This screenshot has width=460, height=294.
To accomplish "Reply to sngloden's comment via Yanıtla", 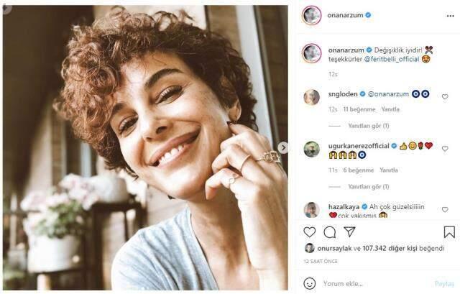I will (390, 109).
